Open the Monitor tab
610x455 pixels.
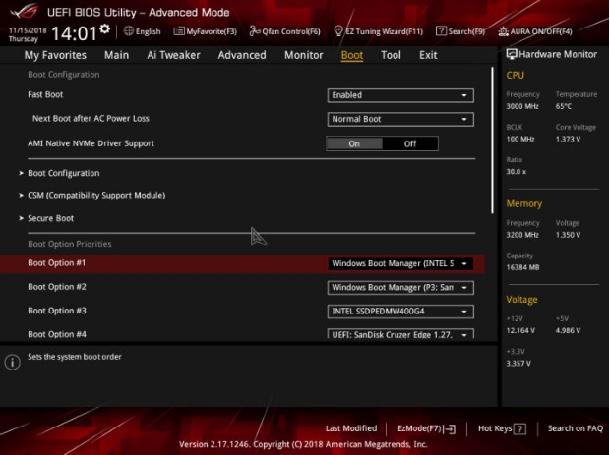pos(303,55)
